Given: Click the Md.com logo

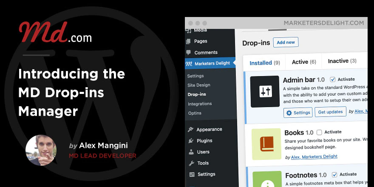Looking at the screenshot, I should click(x=55, y=32).
